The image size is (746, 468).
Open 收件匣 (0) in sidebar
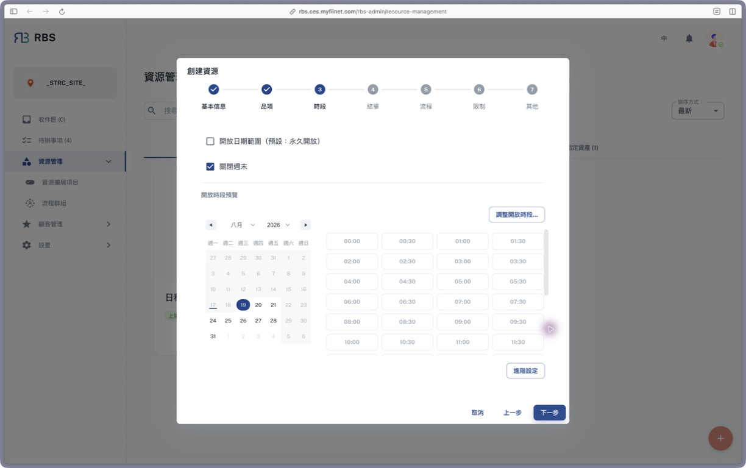point(65,119)
